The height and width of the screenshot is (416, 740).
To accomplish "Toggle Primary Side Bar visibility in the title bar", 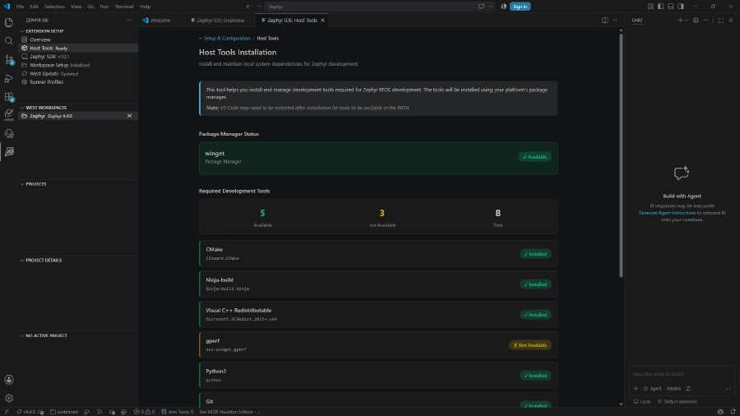I will 660,7.
